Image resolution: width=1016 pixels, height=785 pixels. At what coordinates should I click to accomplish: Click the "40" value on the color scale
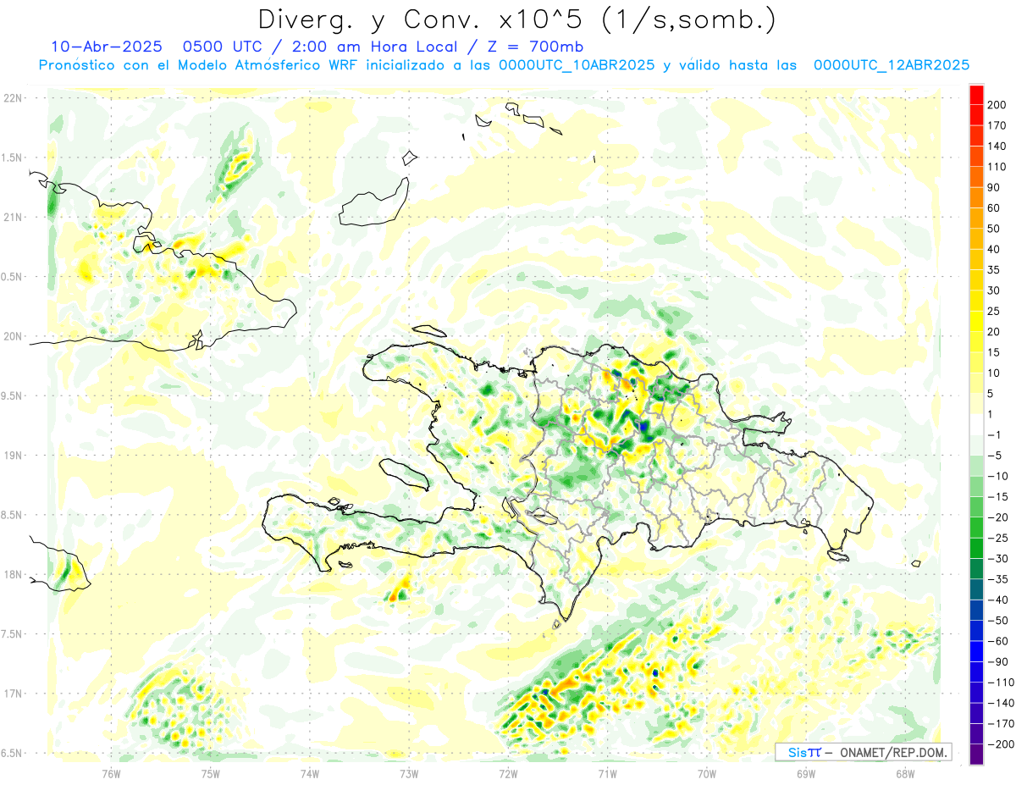click(x=994, y=249)
